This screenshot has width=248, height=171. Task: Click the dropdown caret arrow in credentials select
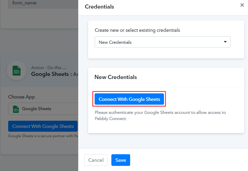[225, 42]
